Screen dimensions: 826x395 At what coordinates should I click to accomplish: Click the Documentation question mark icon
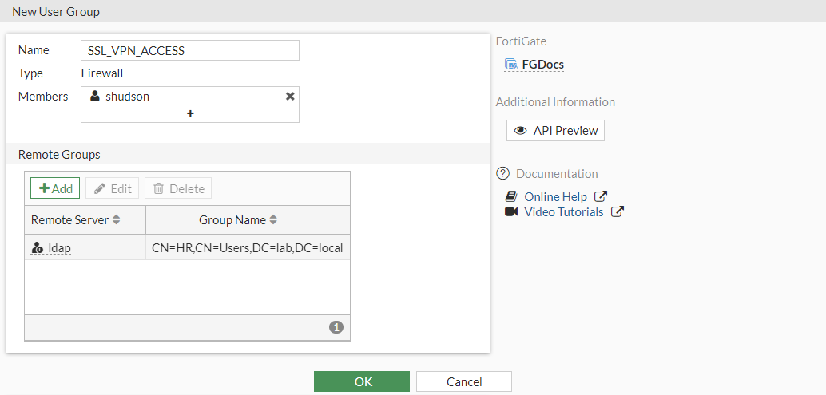tap(502, 173)
